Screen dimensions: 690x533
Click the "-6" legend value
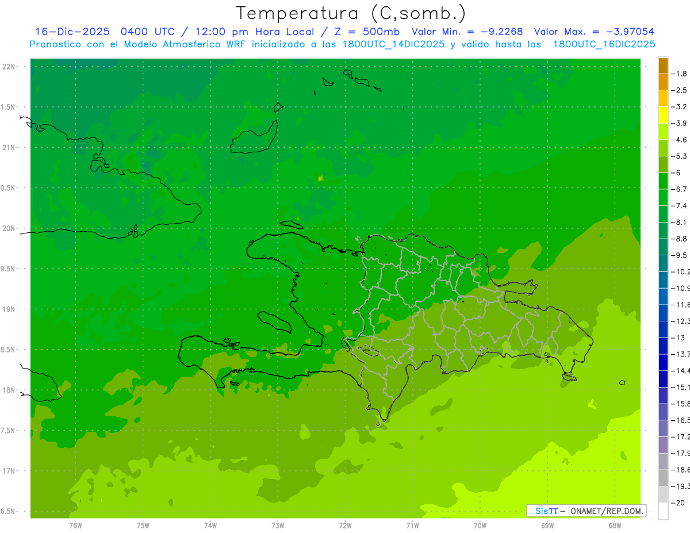(676, 172)
